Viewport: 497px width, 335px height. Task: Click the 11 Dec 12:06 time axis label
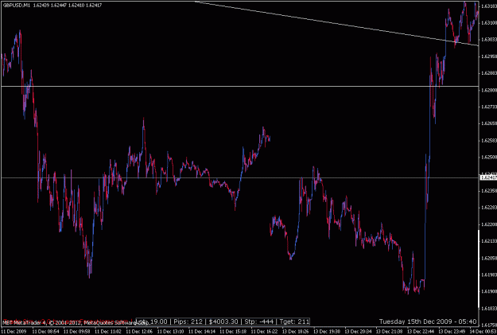coord(139,332)
